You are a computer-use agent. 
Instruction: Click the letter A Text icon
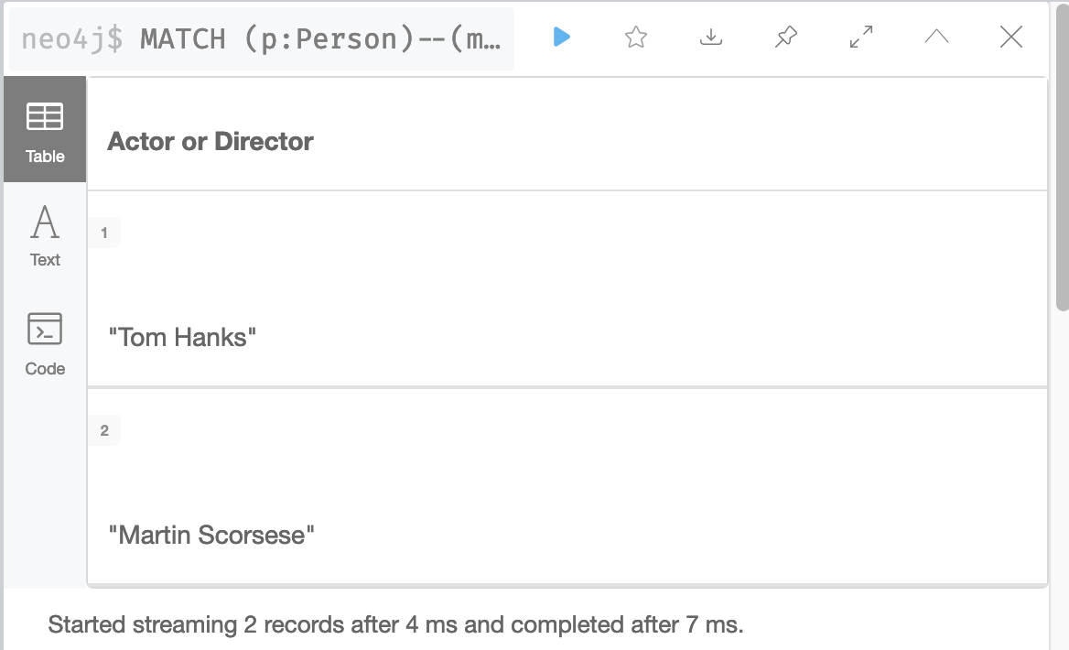45,222
